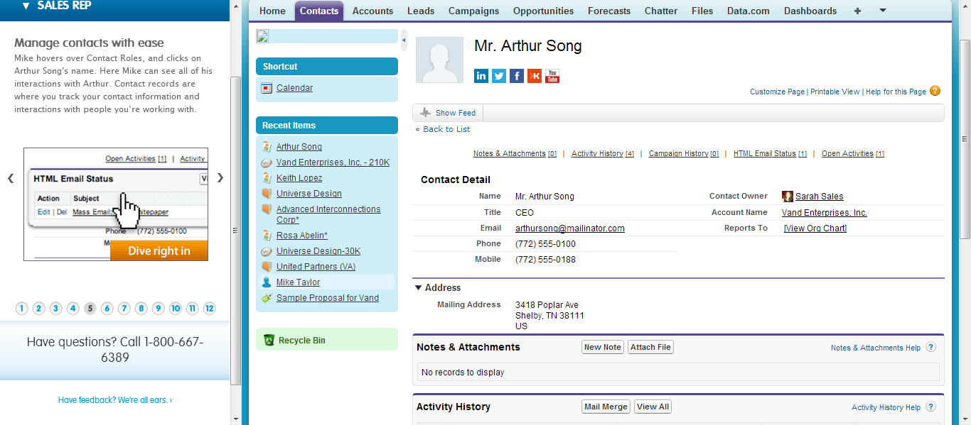
Task: Click the Help for this Page icon
Action: tap(935, 91)
